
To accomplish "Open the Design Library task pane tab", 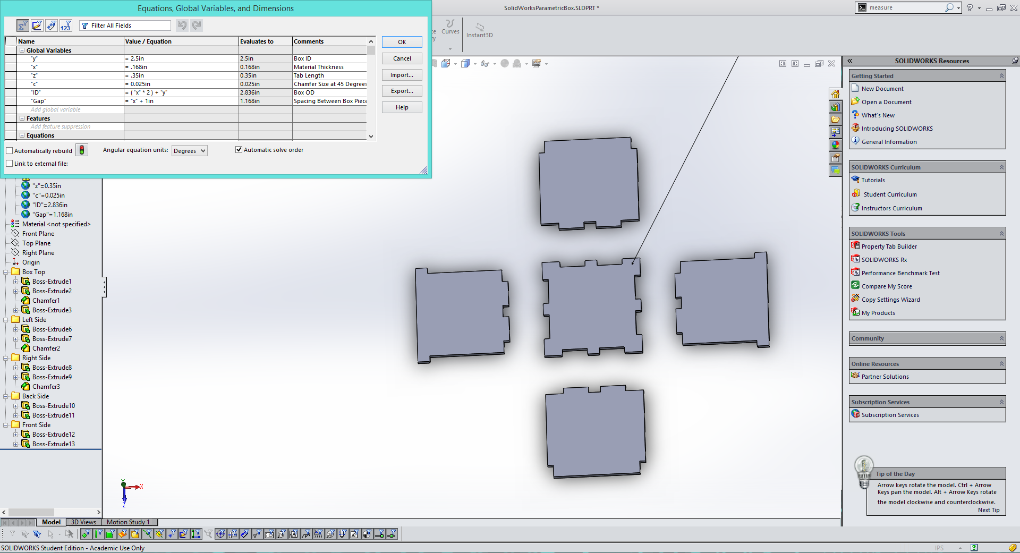I will (836, 107).
